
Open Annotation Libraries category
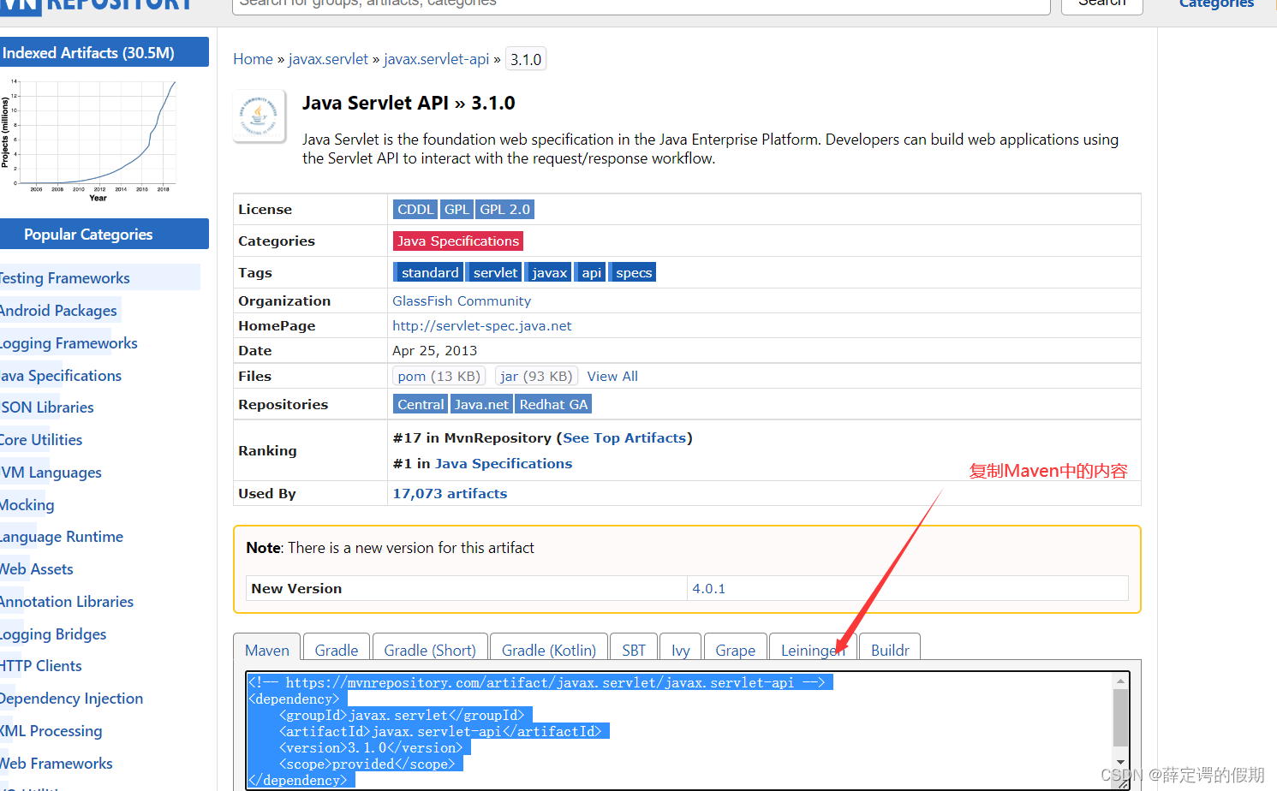click(67, 602)
